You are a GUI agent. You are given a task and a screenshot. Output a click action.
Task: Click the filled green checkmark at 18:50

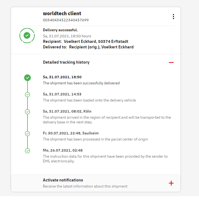(27, 78)
